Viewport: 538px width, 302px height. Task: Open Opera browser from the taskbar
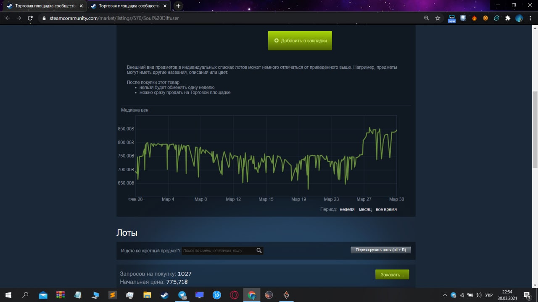234,295
